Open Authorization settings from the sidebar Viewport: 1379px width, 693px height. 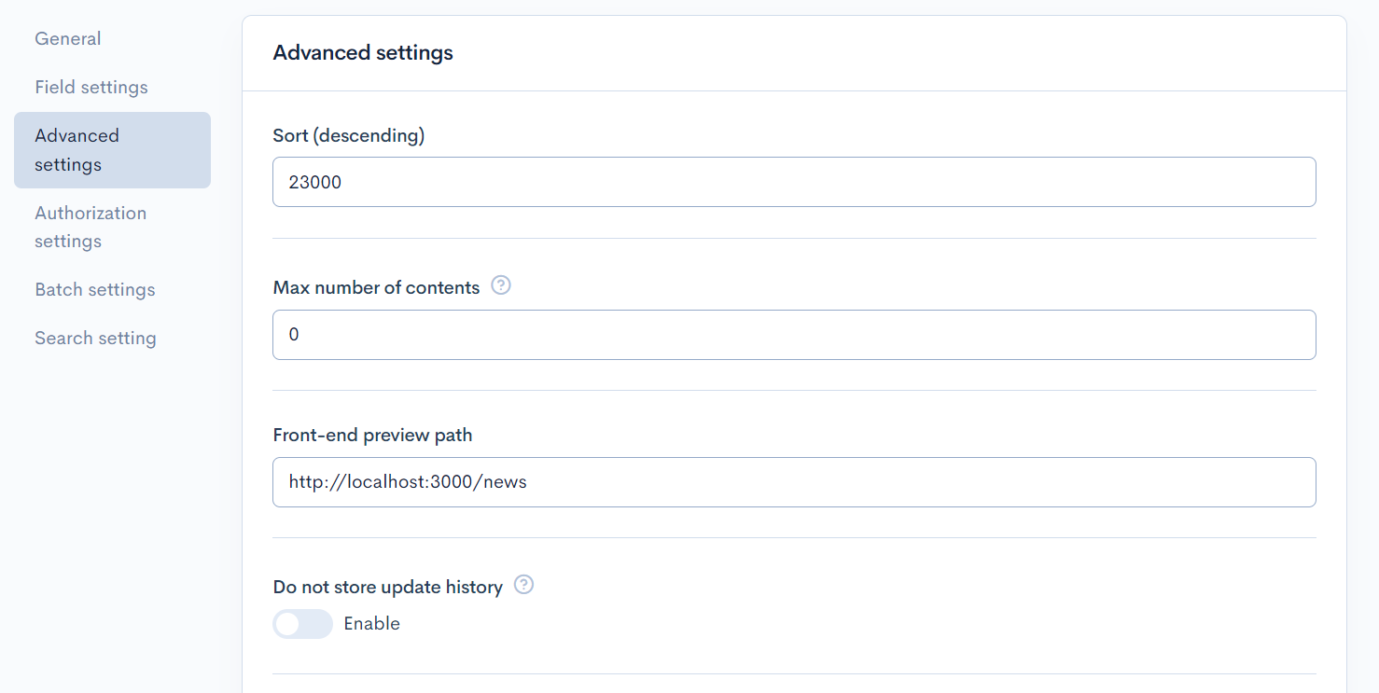pos(91,227)
